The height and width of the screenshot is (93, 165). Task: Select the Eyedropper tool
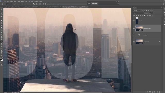tap(1, 21)
